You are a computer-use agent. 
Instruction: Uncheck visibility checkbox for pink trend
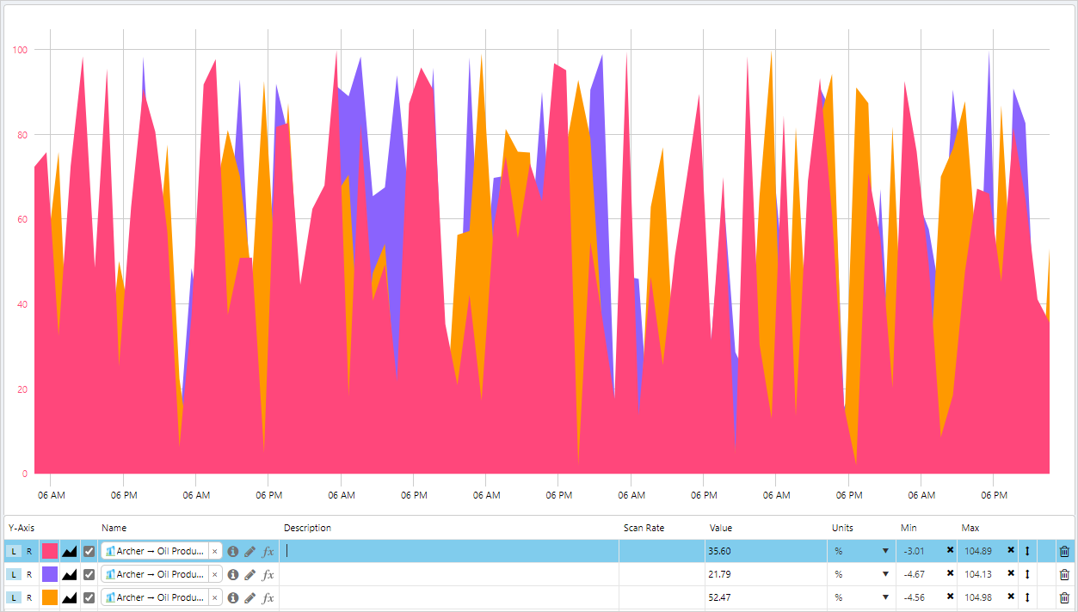pyautogui.click(x=89, y=551)
